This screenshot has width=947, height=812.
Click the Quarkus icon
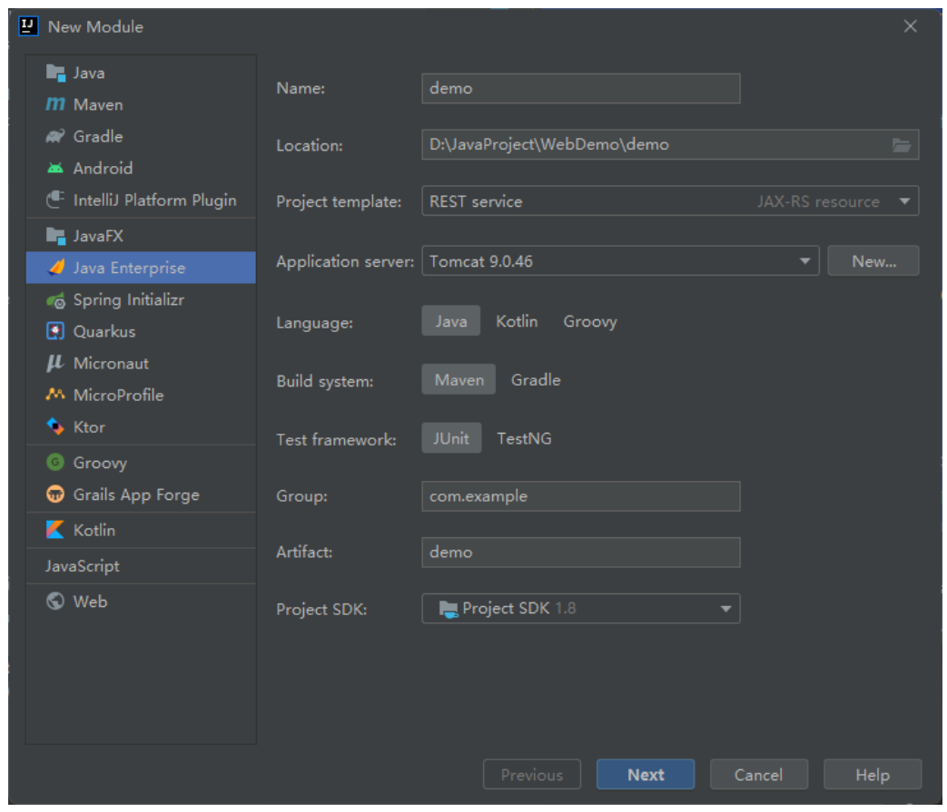[55, 332]
